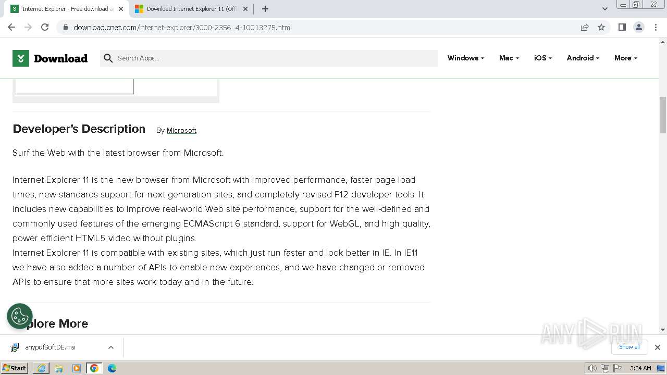Open File Explorer from taskbar
667x375 pixels.
[x=59, y=368]
